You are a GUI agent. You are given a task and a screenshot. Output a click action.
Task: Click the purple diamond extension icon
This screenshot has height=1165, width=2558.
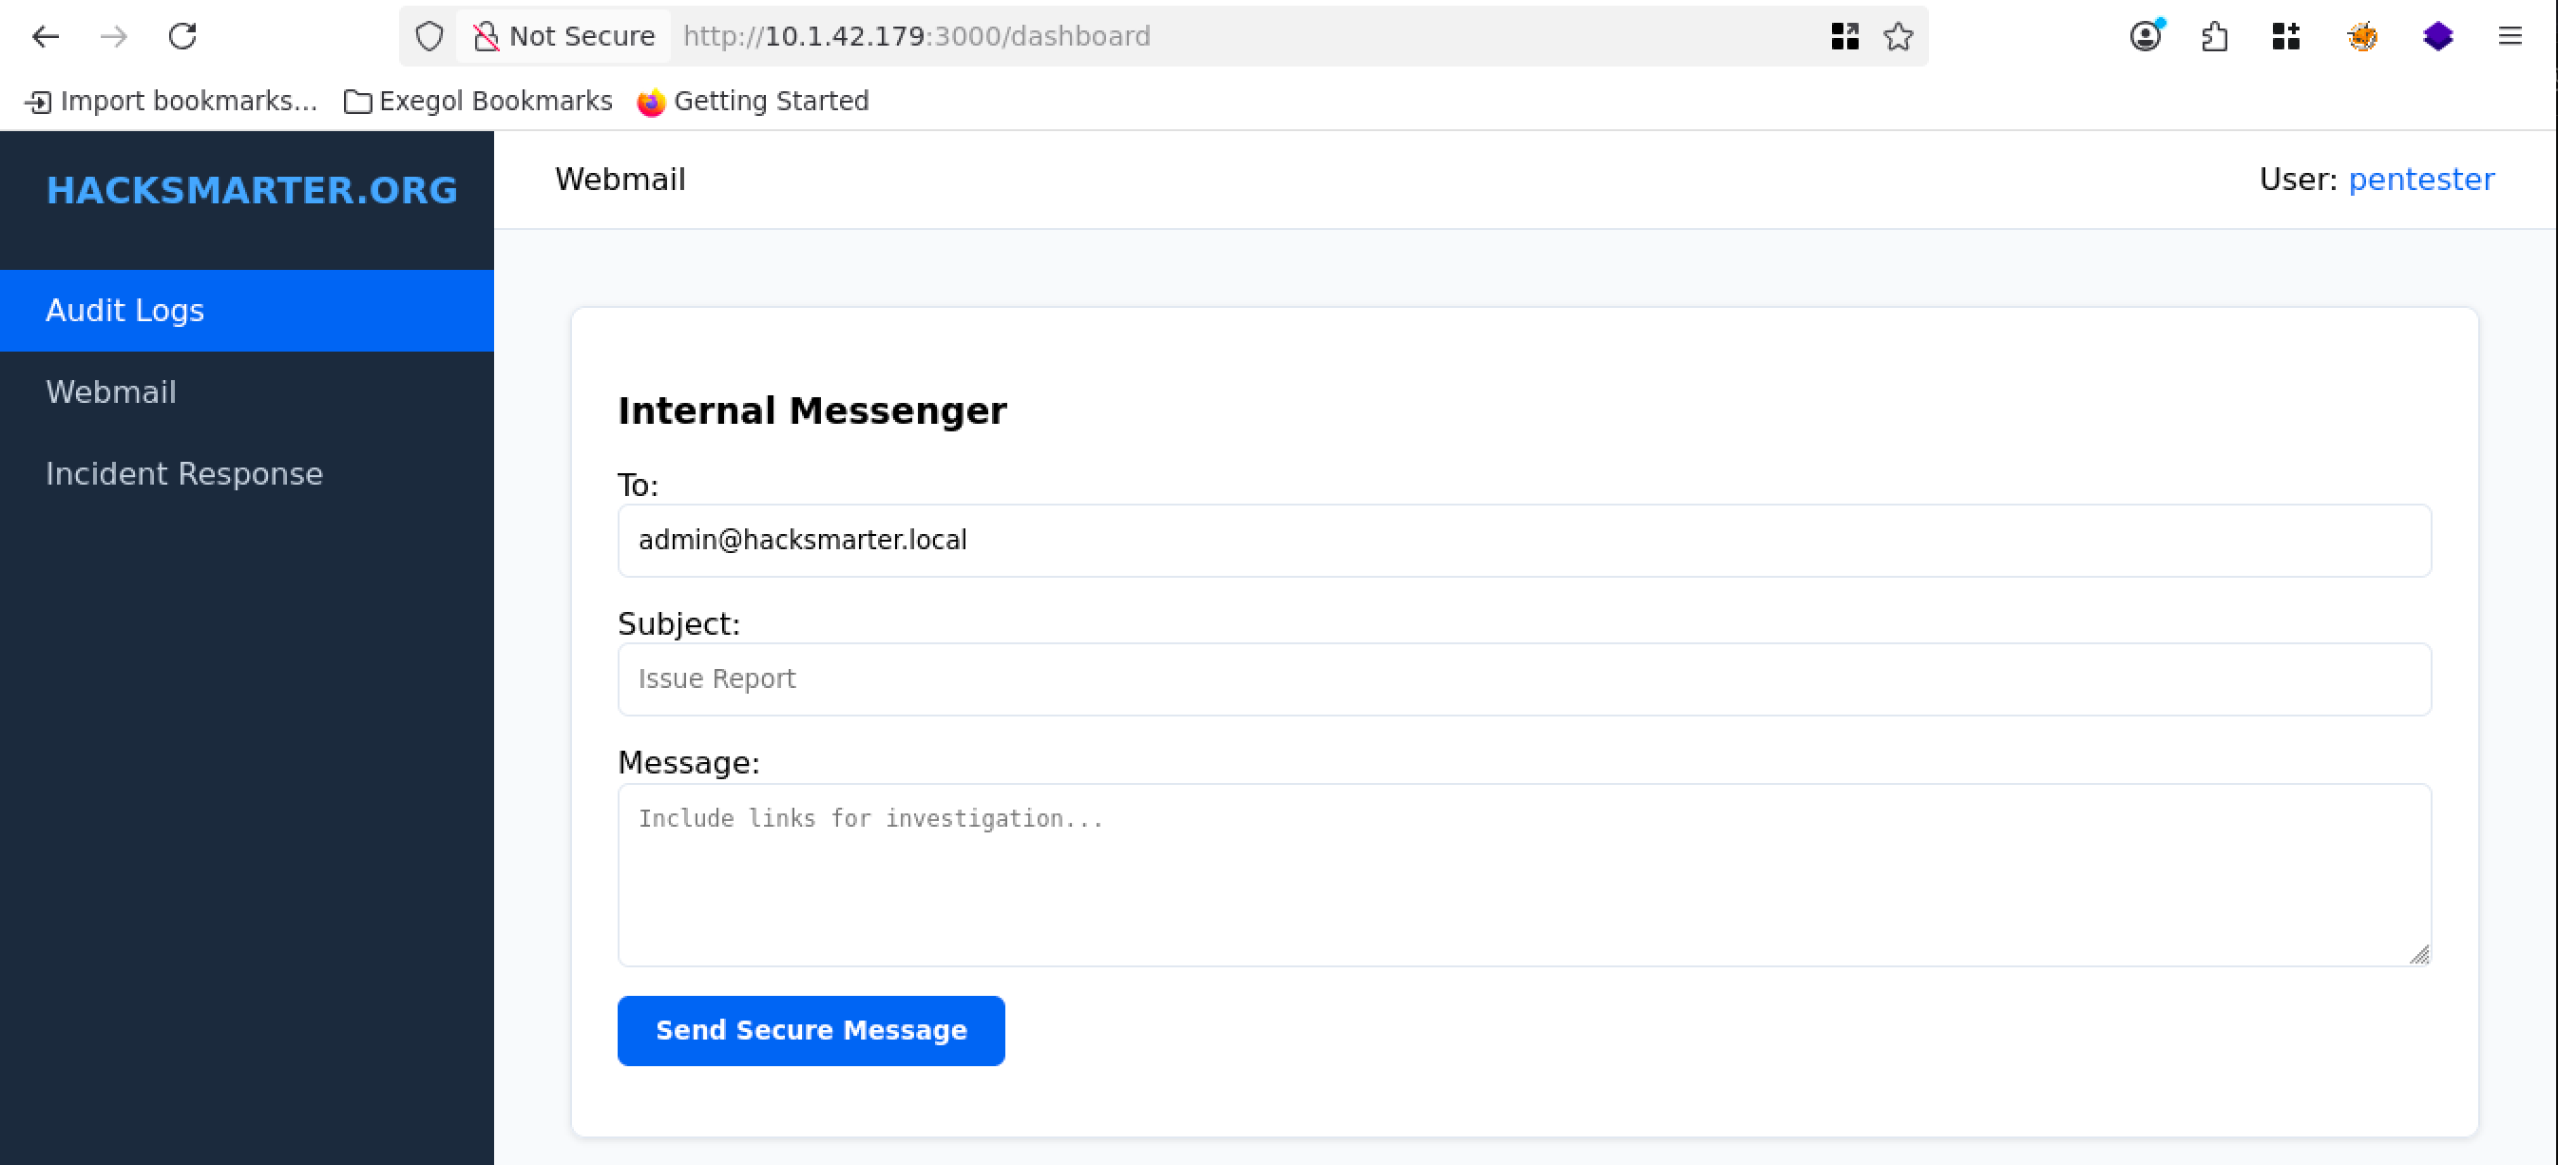2437,37
